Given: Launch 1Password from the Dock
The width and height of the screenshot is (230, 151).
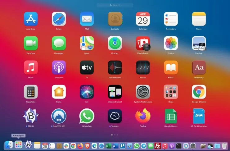Looking at the screenshot, I should (186, 146).
